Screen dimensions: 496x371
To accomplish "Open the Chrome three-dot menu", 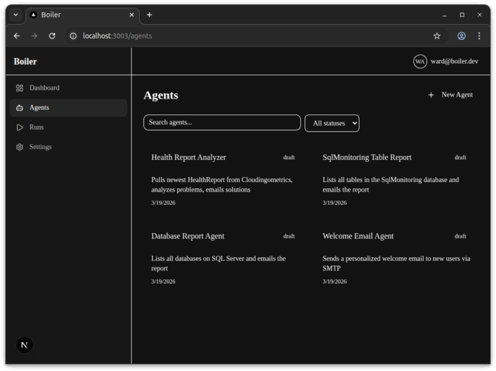I will tap(479, 36).
